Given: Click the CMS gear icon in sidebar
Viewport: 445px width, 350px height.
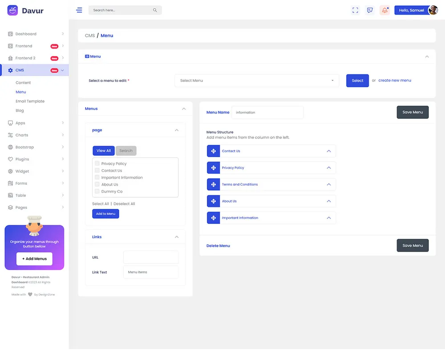Looking at the screenshot, I should 11,70.
